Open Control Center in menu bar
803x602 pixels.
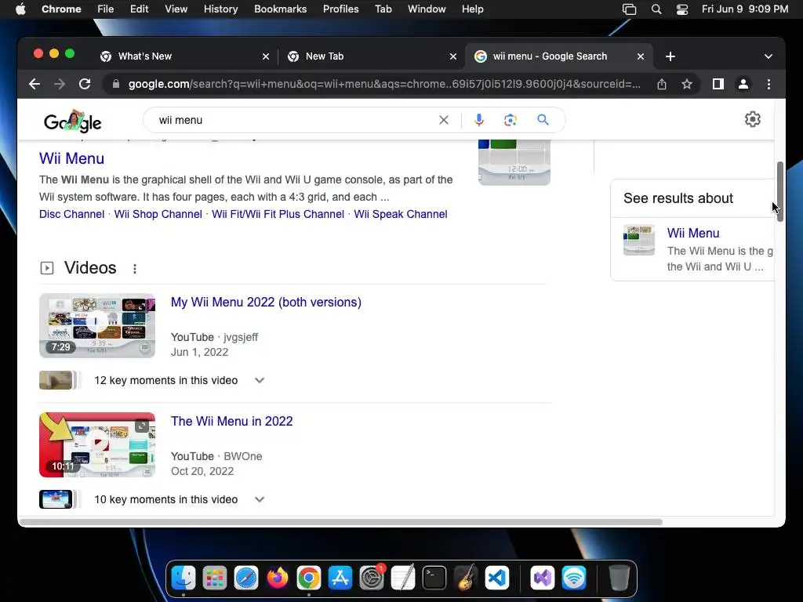(x=682, y=9)
